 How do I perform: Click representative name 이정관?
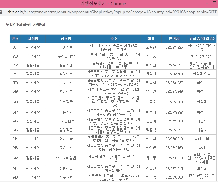point(151,147)
